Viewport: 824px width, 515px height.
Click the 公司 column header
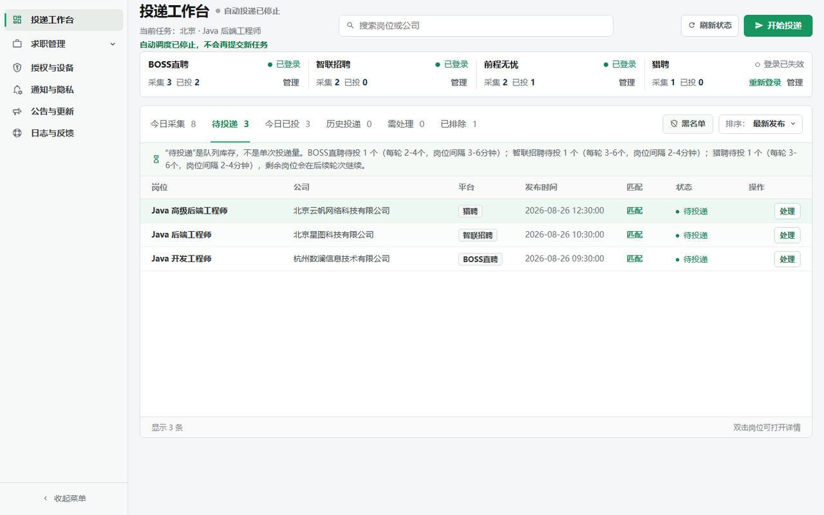coord(301,187)
